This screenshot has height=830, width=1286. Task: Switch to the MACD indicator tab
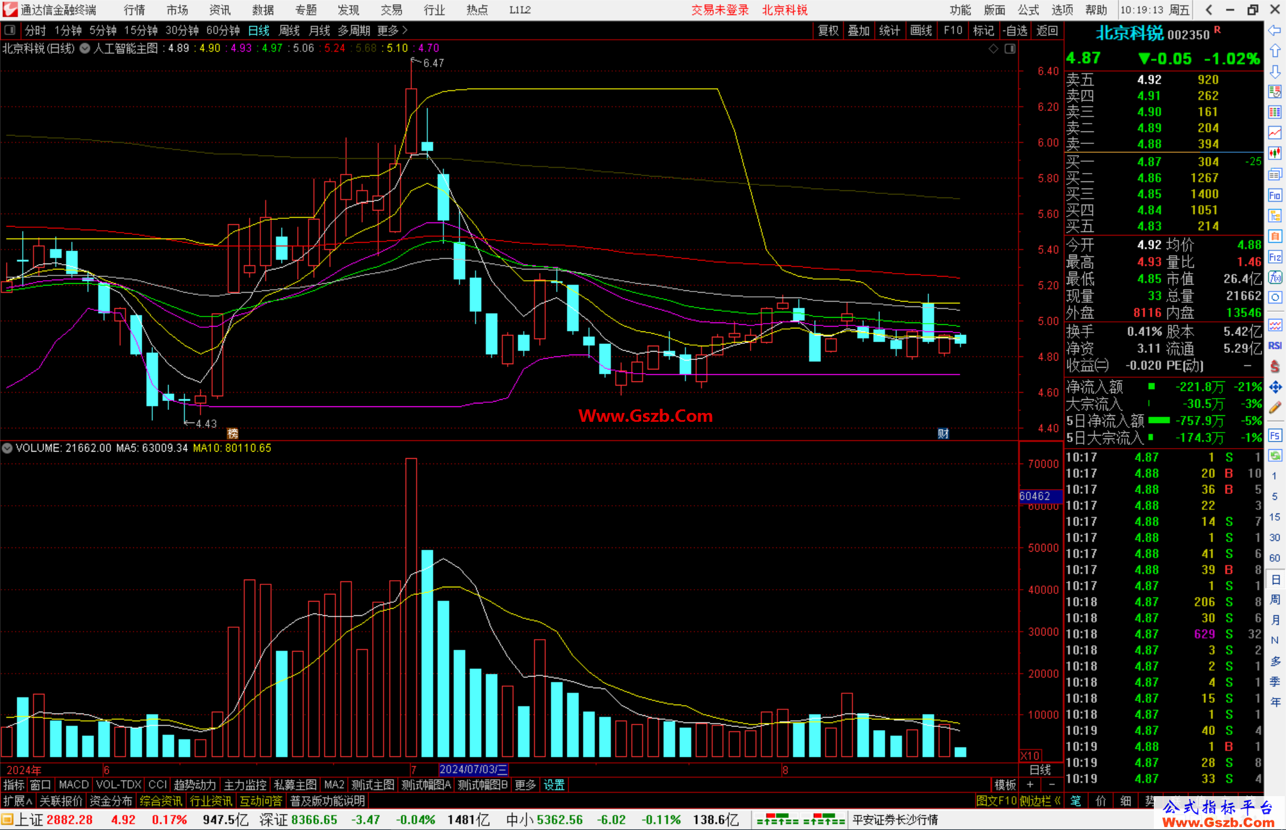(74, 785)
